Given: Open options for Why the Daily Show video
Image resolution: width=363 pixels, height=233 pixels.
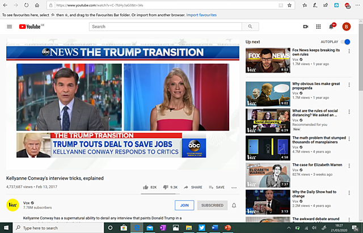Looking at the screenshot, I should tap(349, 193).
